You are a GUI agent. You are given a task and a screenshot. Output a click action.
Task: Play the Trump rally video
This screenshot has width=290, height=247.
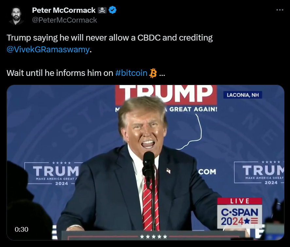[x=145, y=163]
